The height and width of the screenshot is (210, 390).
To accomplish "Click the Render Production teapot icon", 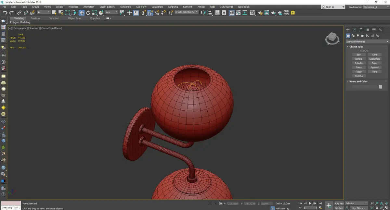I will coord(273,13).
